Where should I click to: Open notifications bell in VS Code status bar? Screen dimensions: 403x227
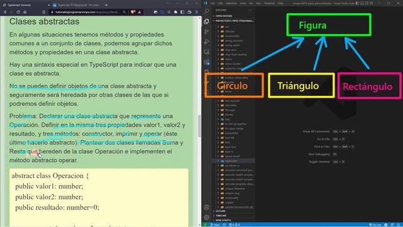(399, 224)
